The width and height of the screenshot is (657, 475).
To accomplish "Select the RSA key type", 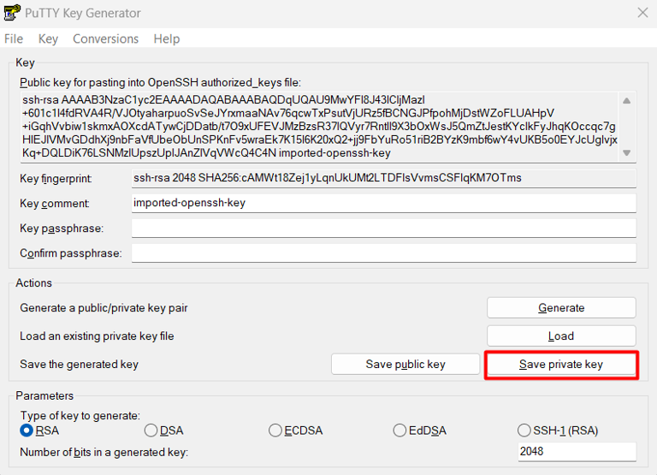I will pyautogui.click(x=40, y=430).
